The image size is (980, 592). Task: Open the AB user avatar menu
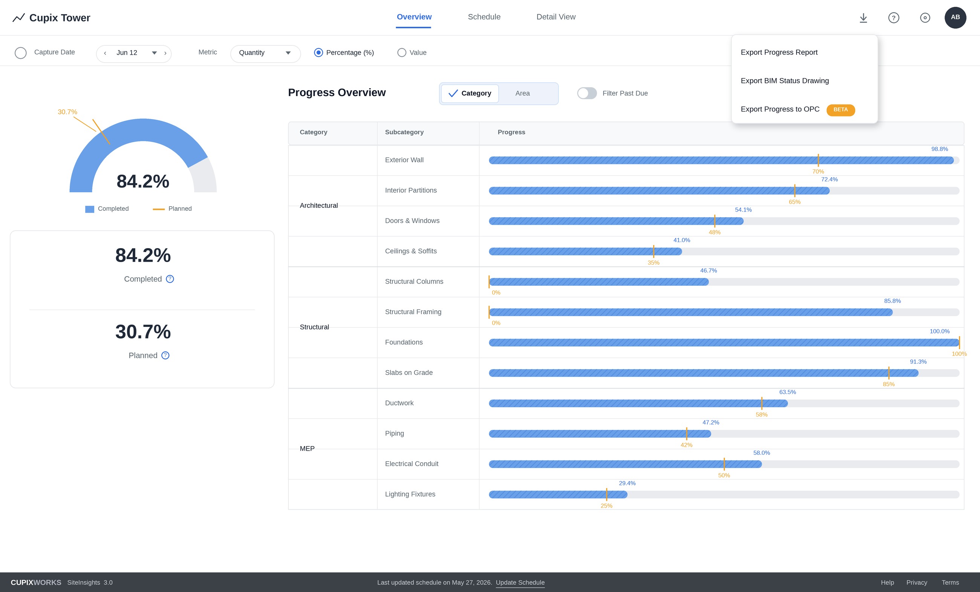[x=955, y=17]
